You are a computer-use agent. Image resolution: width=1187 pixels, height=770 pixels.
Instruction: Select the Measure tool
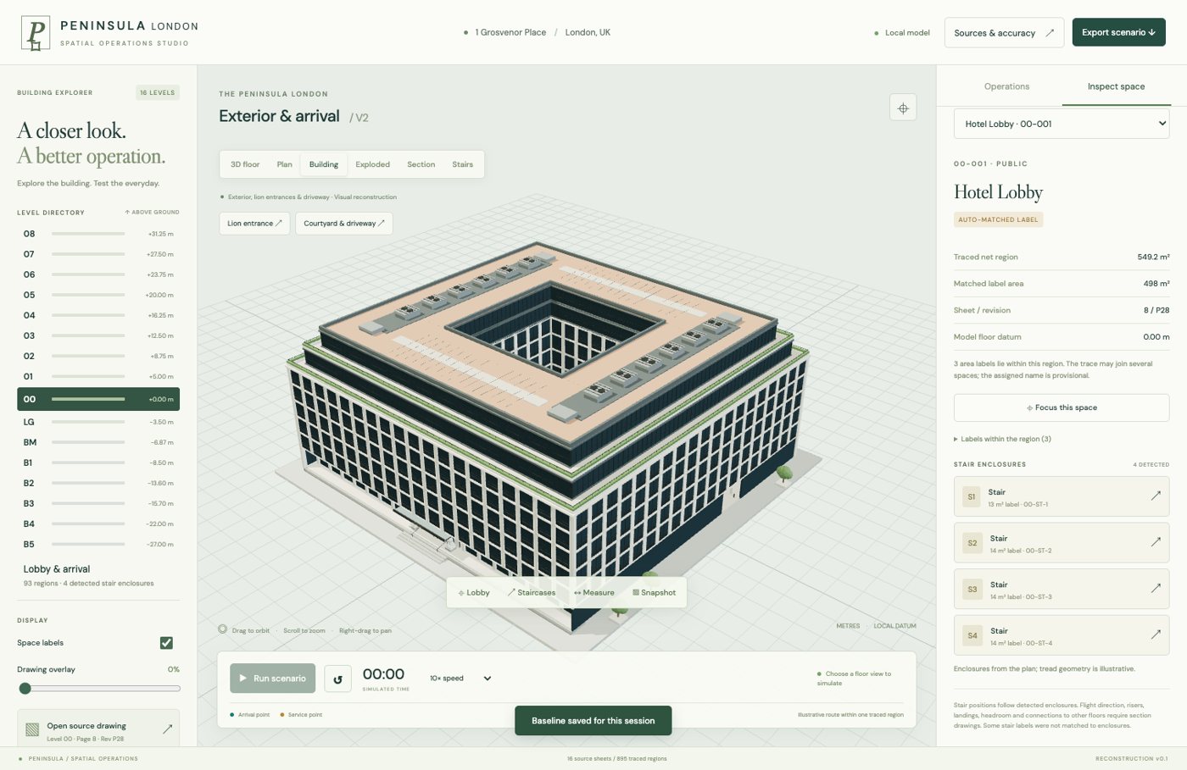(593, 593)
